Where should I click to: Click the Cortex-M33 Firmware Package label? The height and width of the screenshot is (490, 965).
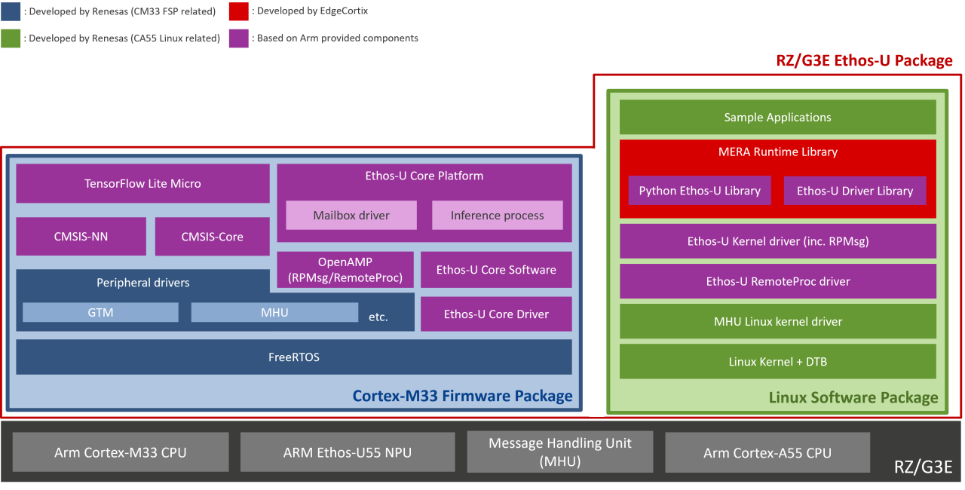point(462,396)
